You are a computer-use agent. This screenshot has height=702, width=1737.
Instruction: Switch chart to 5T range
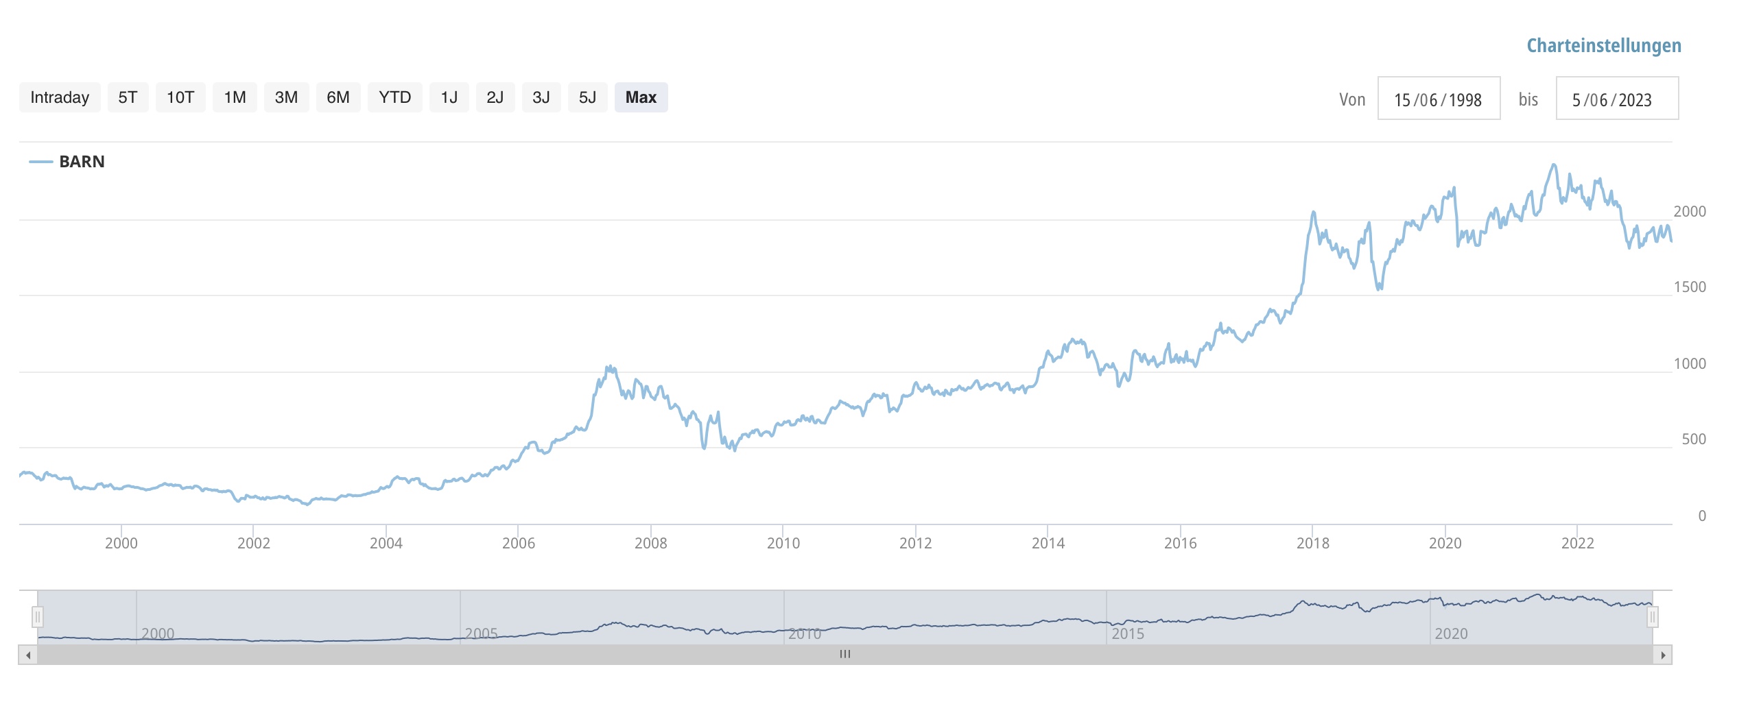[x=128, y=97]
